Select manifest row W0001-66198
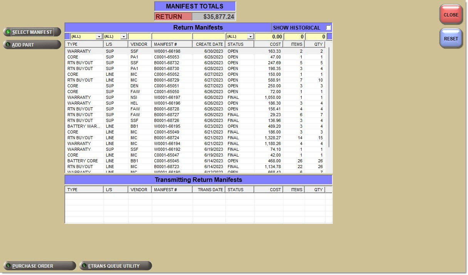The image size is (468, 275). pos(167,51)
